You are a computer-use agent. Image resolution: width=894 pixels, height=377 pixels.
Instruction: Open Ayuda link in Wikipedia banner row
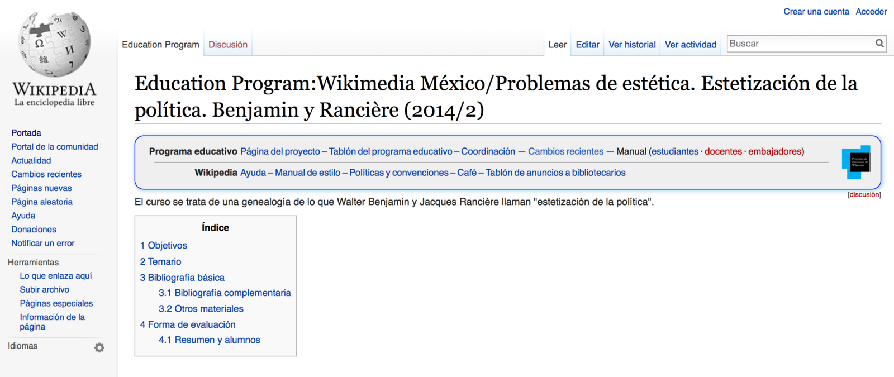(253, 173)
